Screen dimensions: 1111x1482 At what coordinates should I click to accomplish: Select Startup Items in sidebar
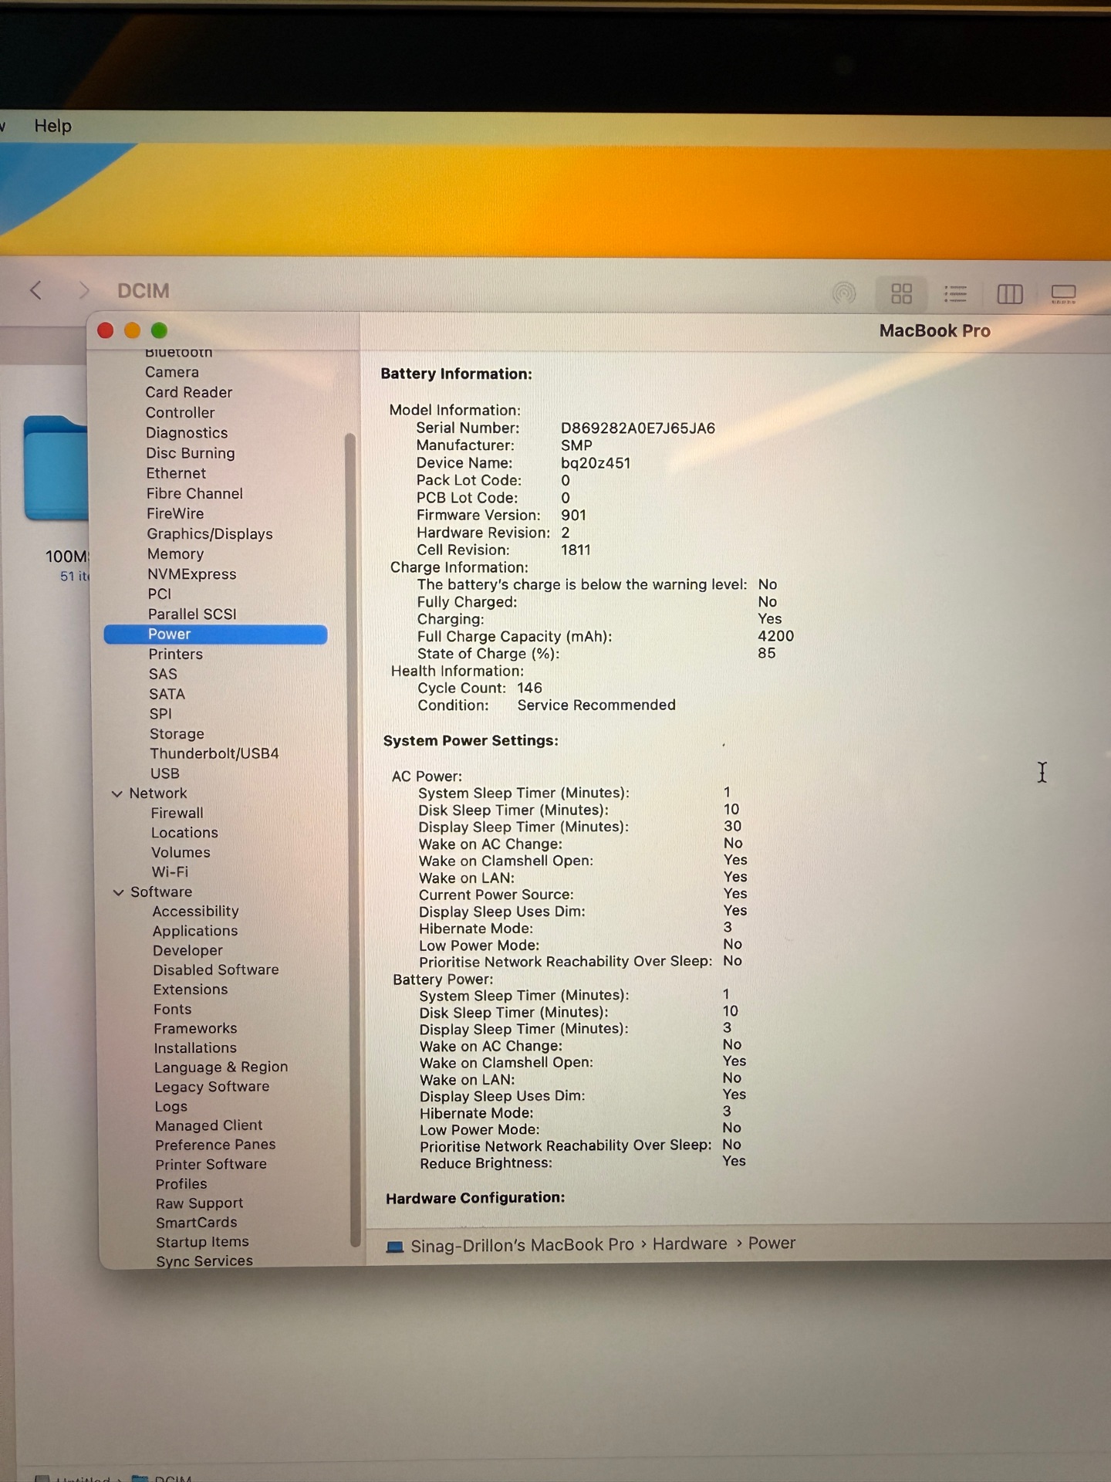[202, 1243]
